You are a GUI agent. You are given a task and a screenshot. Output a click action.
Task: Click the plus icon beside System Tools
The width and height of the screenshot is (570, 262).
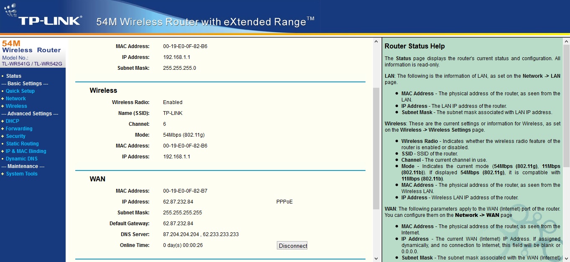coord(3,174)
